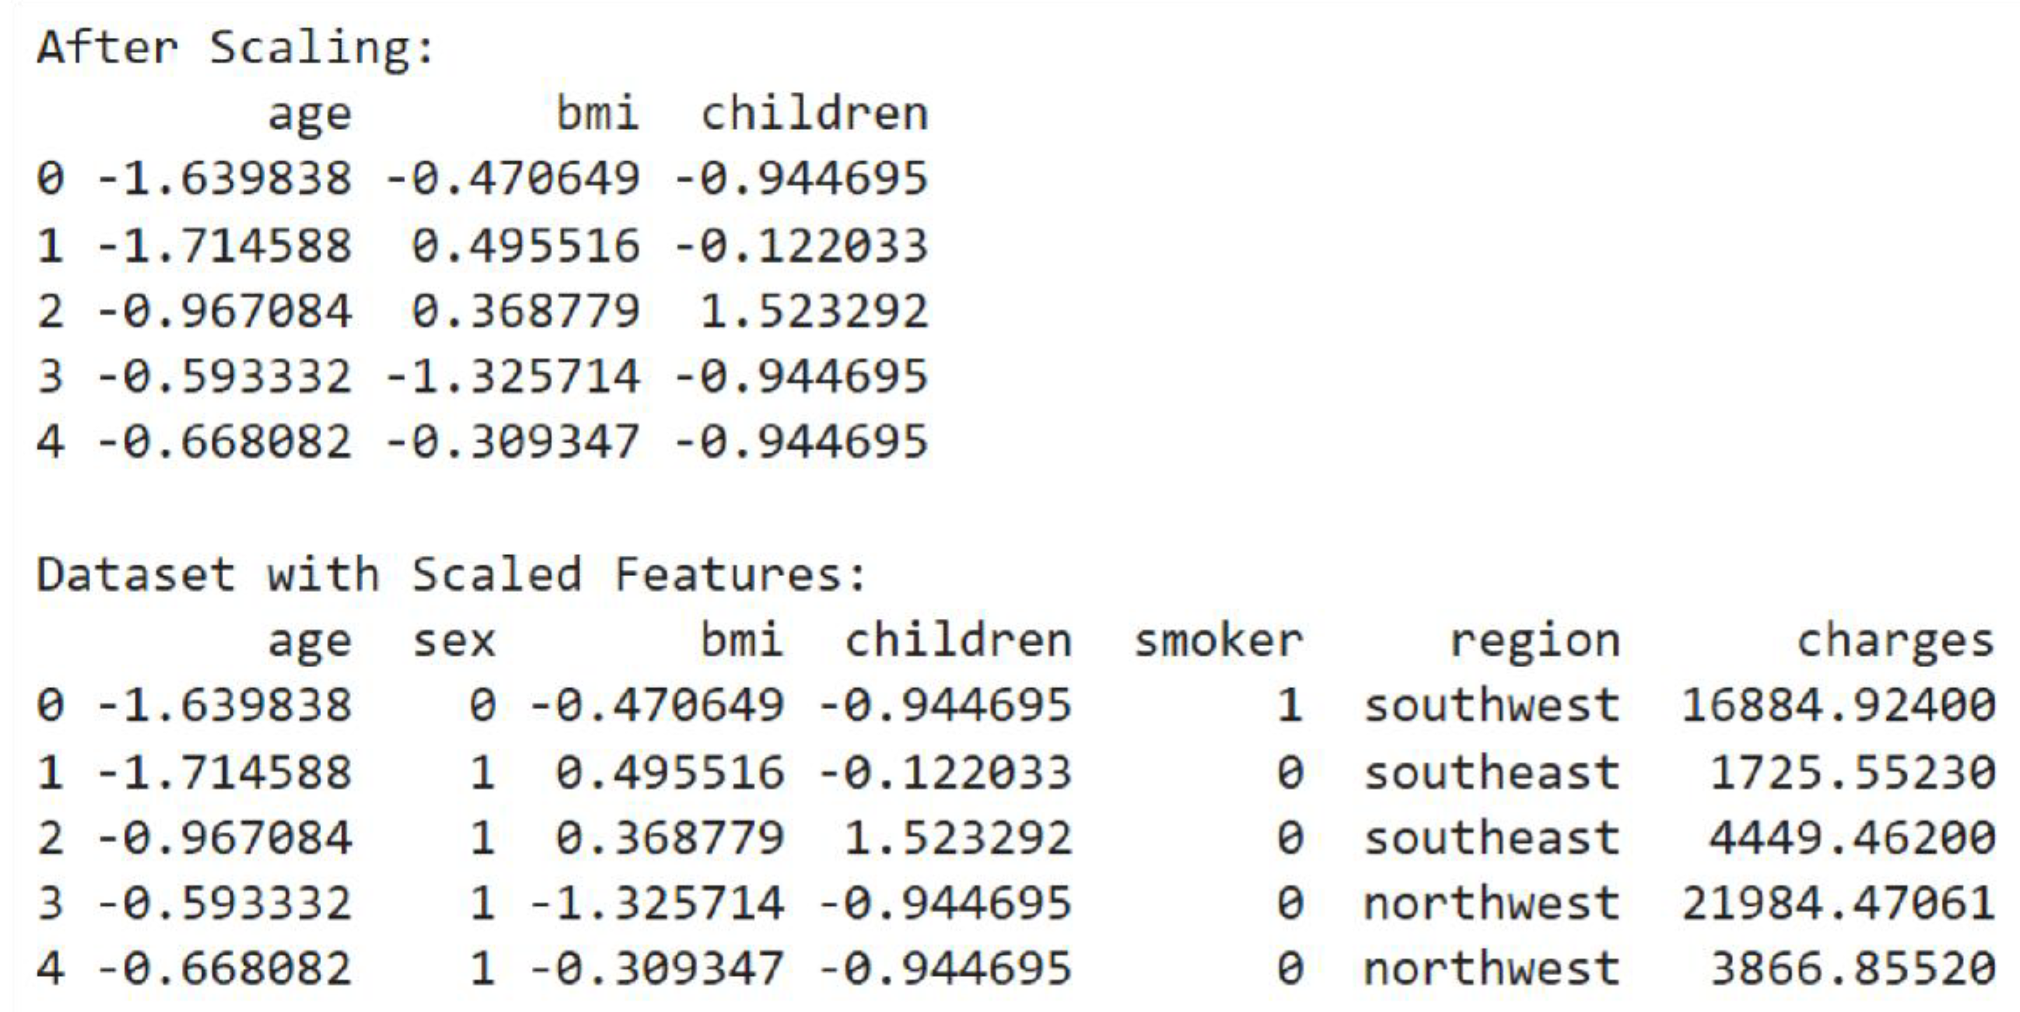Click "southwest" in the region column
The width and height of the screenshot is (2020, 1012).
tap(1491, 706)
